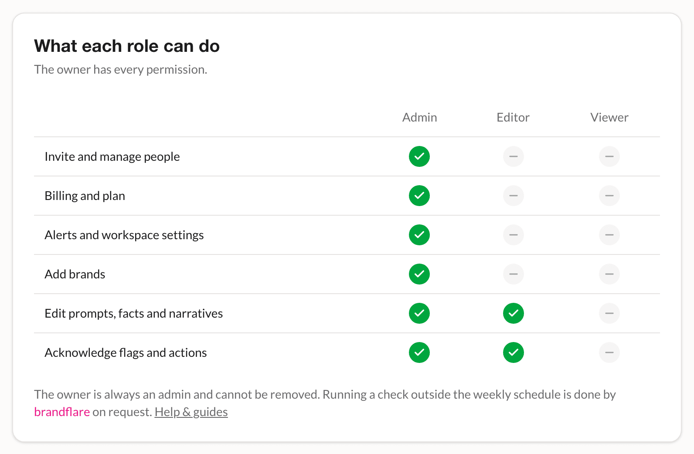Click Admin checkmark for Billing and plan
The height and width of the screenshot is (454, 694).
pos(419,196)
